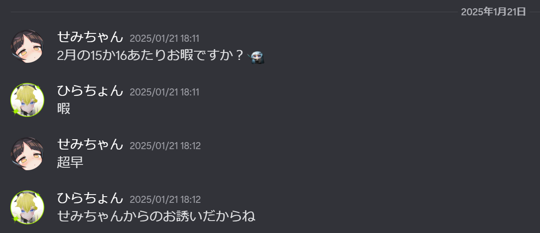540x233 pixels.
Task: Click the 18:11 timestamp next to first せみちゃん
Action: [164, 38]
